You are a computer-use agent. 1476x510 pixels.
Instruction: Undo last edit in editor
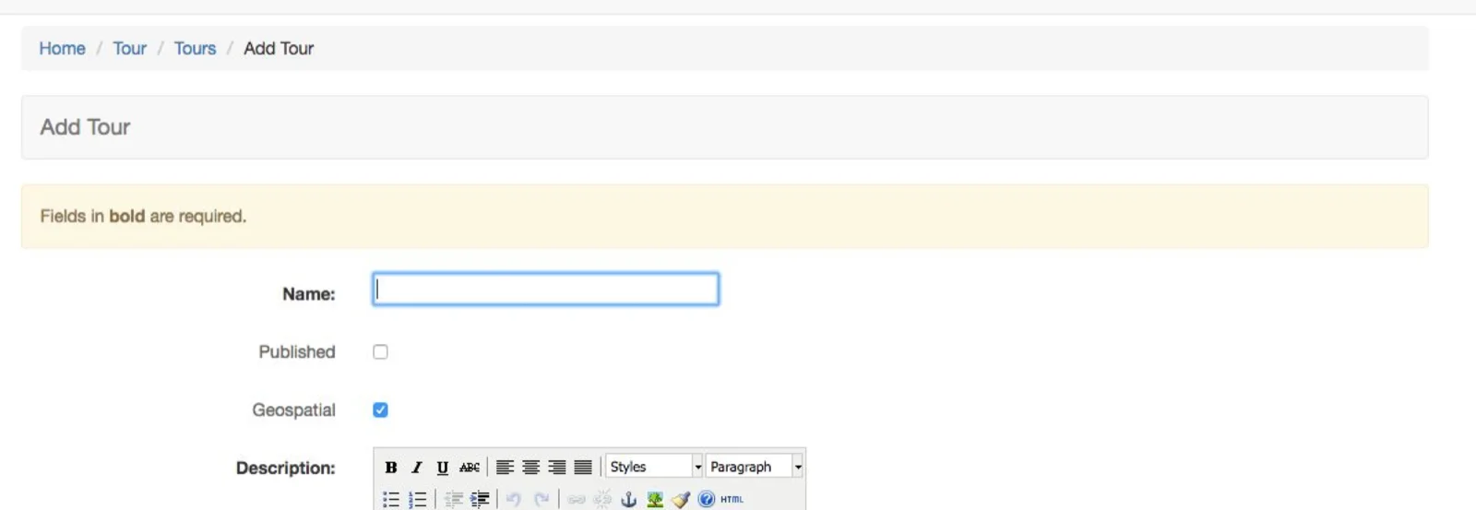[514, 499]
